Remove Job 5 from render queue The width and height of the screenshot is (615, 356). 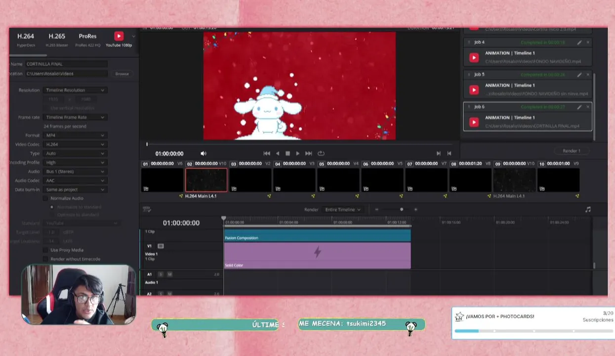[x=588, y=75]
